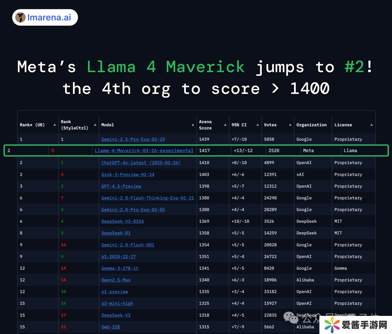Open ChatGPT-4o-latest (2025-03-26) link
Screen dimensions: 392x334
[141, 163]
